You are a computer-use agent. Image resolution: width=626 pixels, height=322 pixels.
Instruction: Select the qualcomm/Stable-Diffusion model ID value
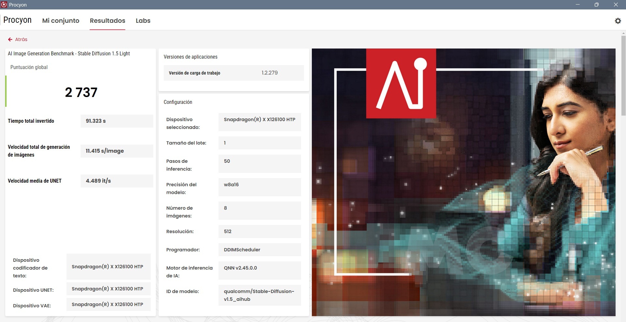click(x=260, y=295)
